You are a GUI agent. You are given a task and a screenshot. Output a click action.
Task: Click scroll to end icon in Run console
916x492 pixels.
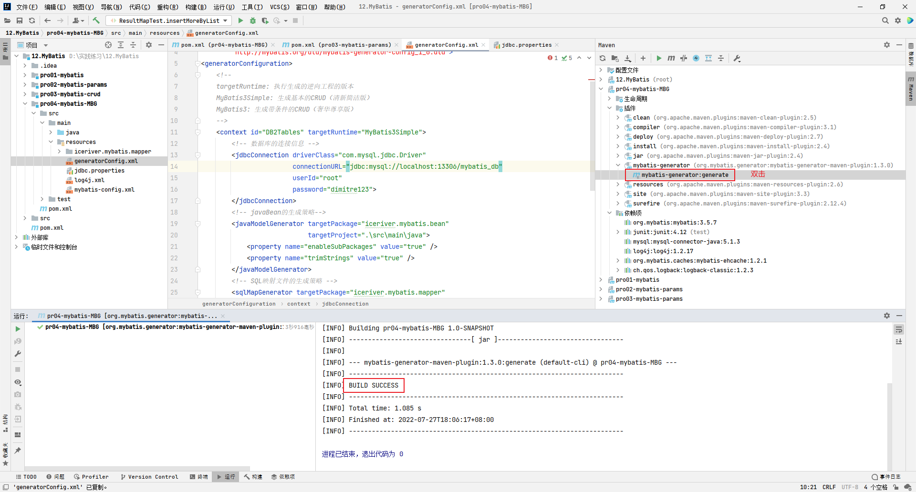tap(899, 341)
